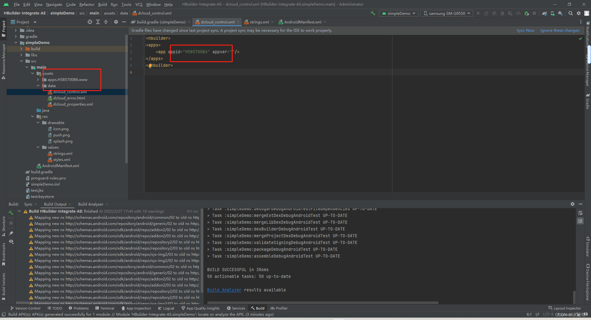Open the samsung SM-G9550 device dropdown
The image size is (591, 320).
tap(447, 13)
